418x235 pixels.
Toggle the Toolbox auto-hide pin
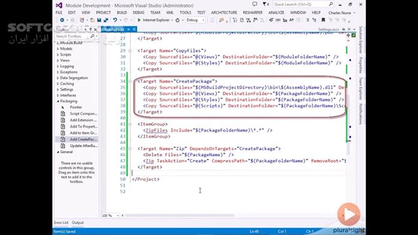pos(90,29)
